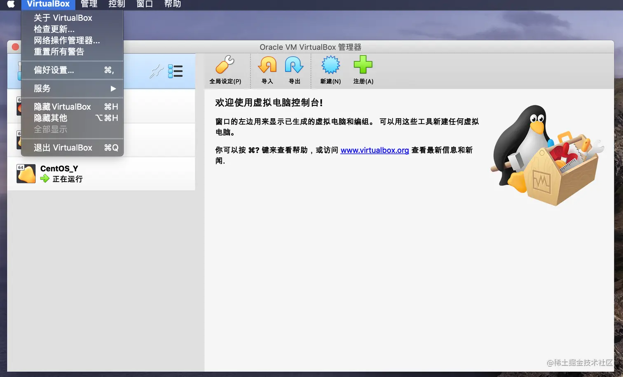Open the 窗口 menu
The width and height of the screenshot is (623, 377).
click(x=145, y=4)
